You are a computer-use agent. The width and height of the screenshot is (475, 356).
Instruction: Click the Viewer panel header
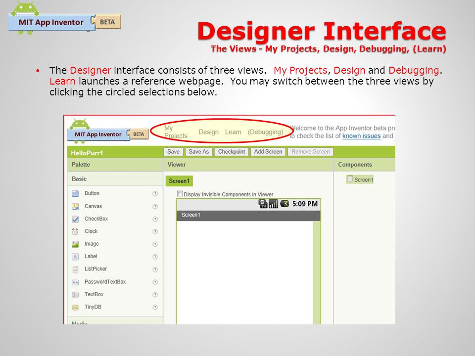coord(248,165)
